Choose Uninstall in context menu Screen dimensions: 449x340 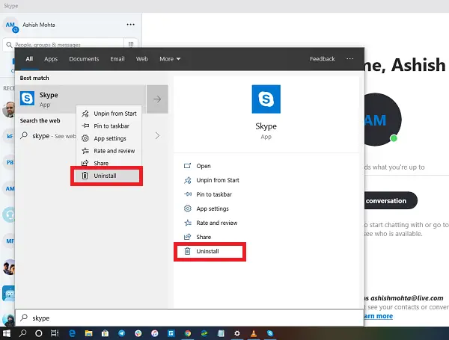107,176
